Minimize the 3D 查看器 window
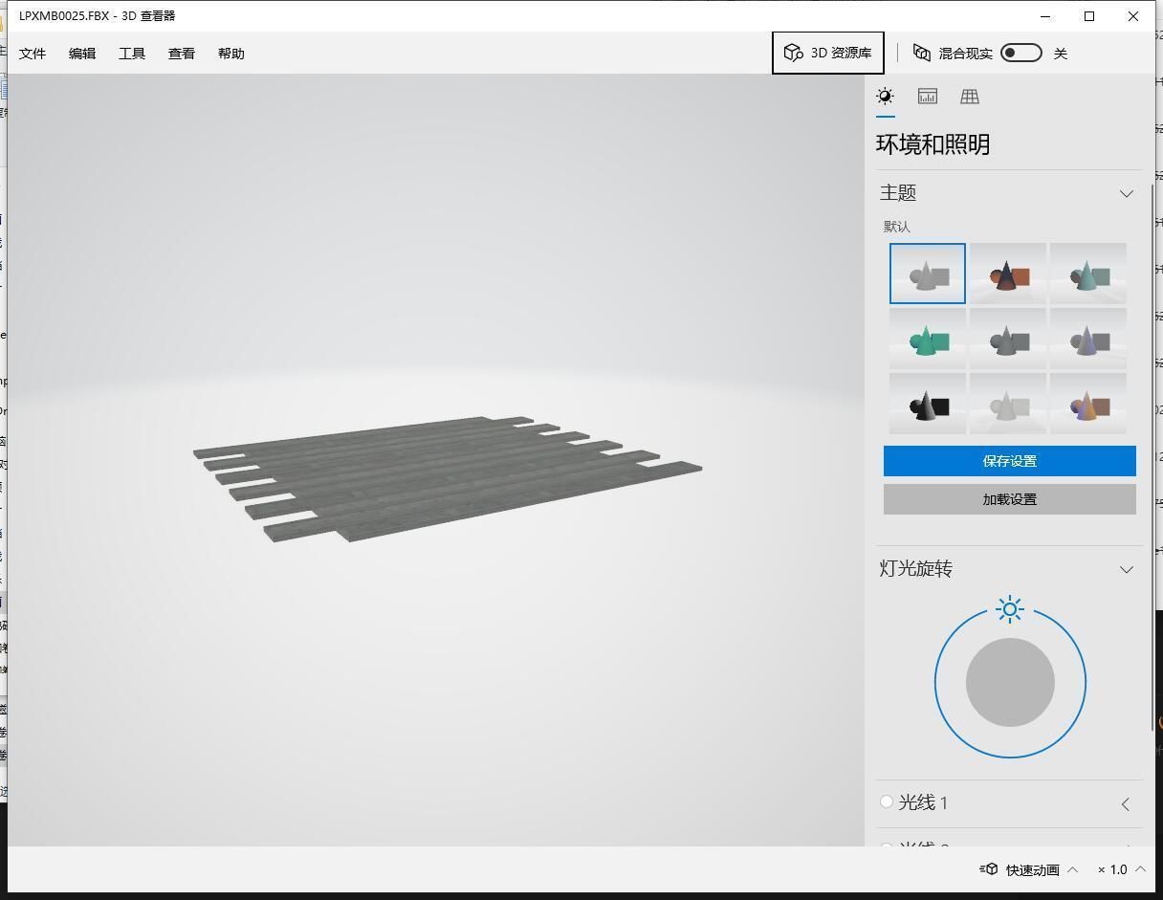 (x=1045, y=16)
